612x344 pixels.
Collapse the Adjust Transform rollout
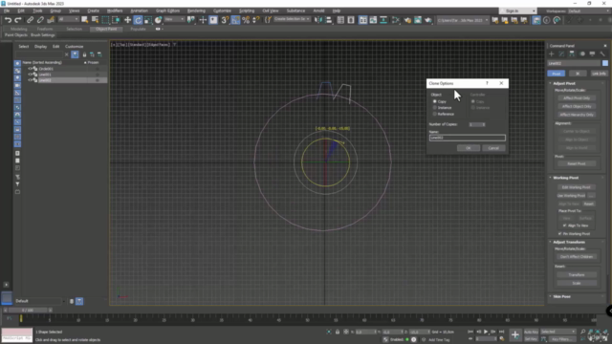[569, 242]
